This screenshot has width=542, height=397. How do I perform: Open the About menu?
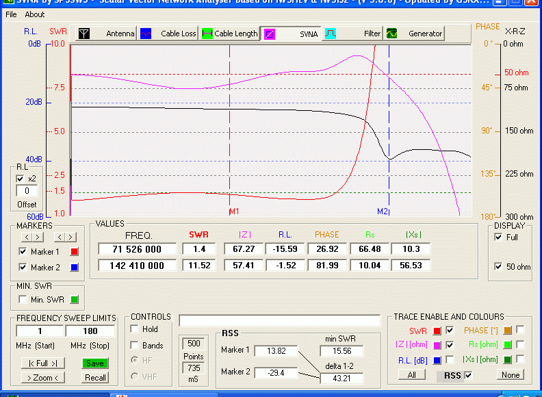point(35,14)
